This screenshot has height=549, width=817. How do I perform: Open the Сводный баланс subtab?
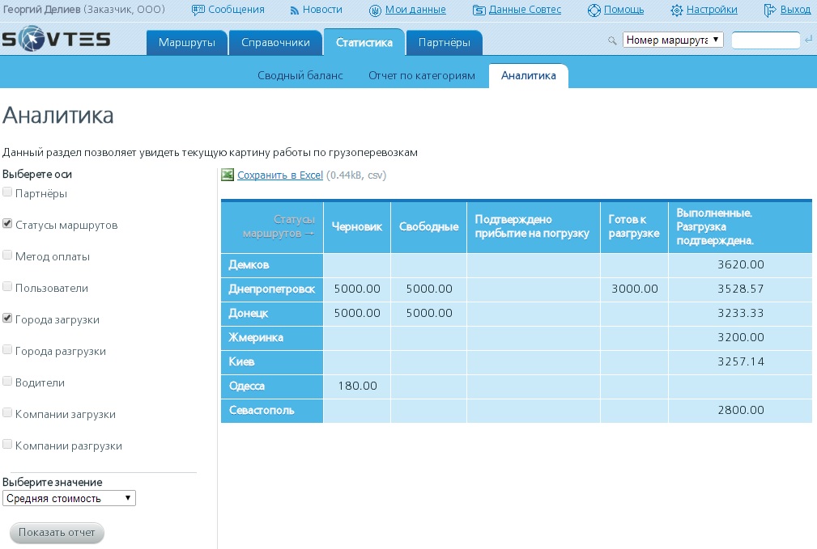pos(300,75)
